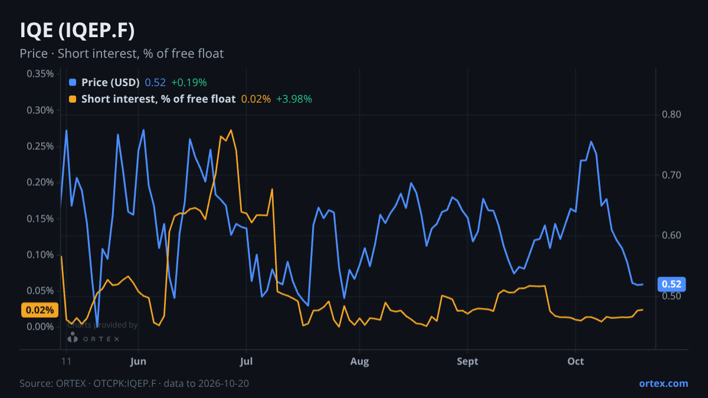
Task: Select the blue 0.52 price axis badge
Action: (671, 284)
